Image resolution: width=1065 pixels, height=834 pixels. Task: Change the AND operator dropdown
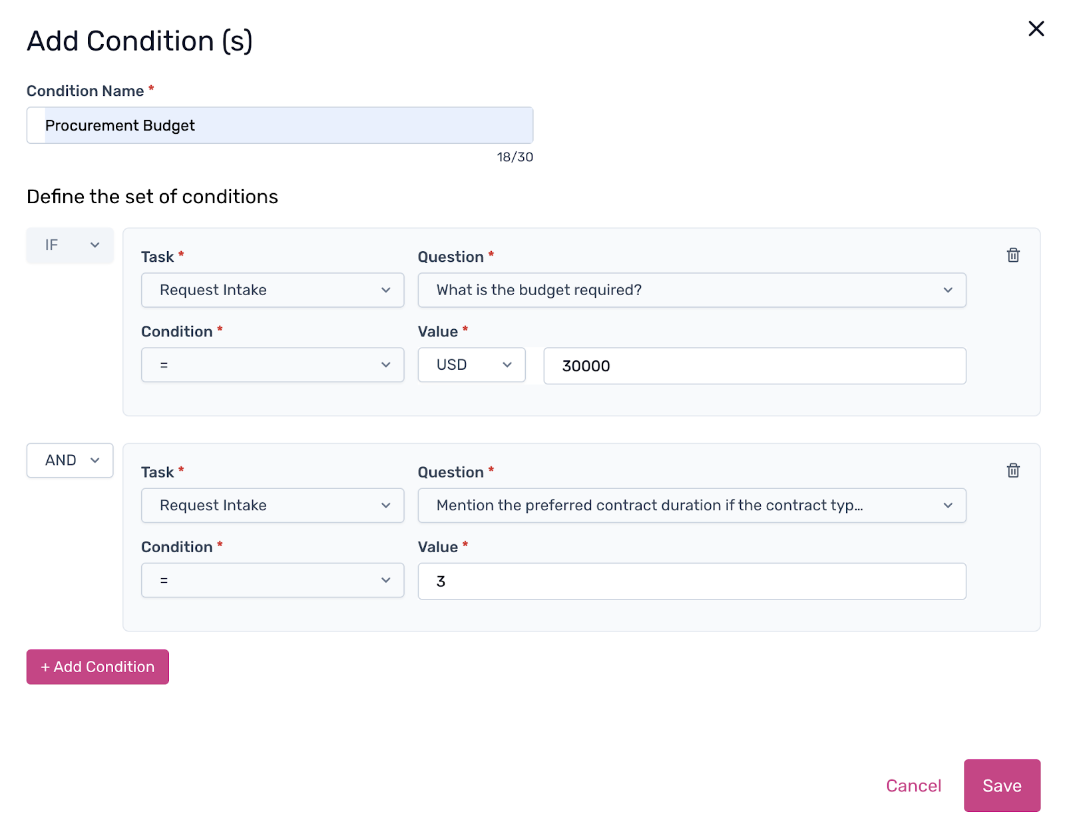(69, 460)
